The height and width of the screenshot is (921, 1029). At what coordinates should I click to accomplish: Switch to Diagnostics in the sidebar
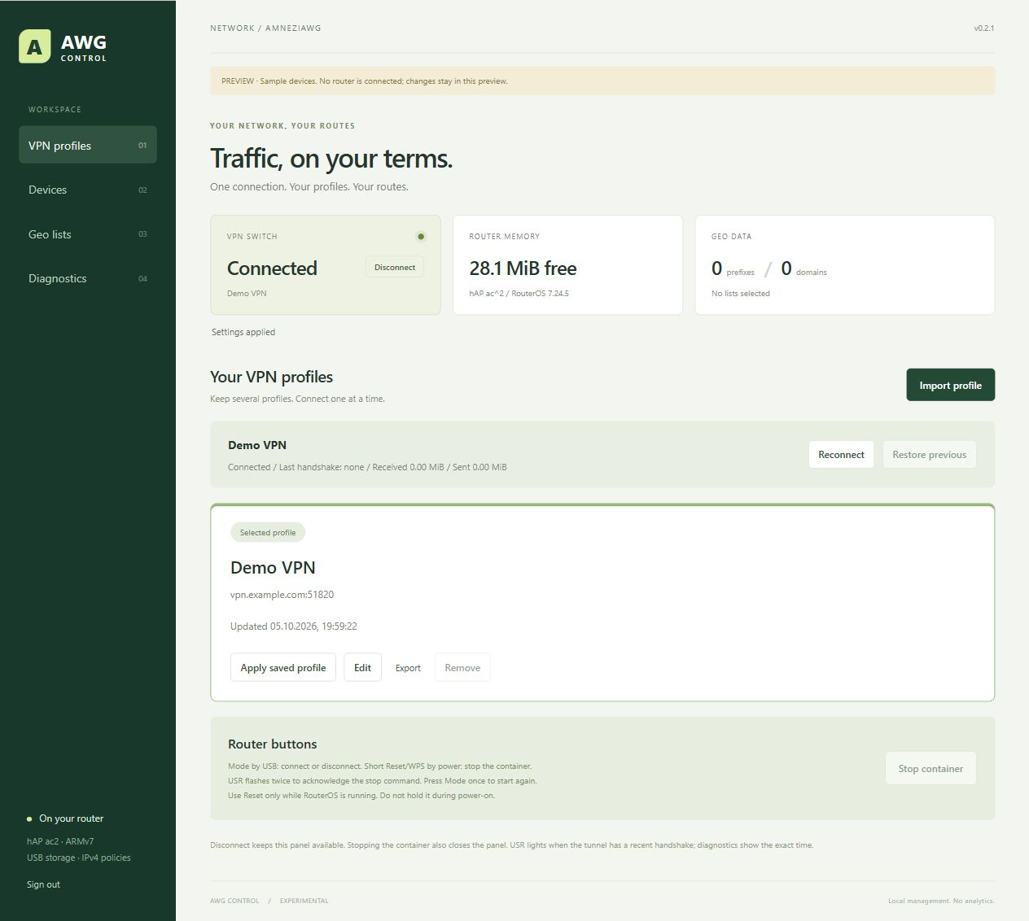click(x=88, y=278)
